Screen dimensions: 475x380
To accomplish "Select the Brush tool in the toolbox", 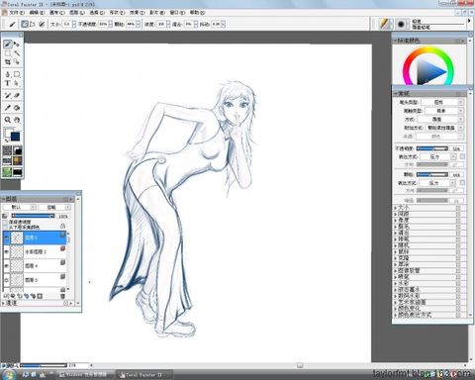I will 8,44.
